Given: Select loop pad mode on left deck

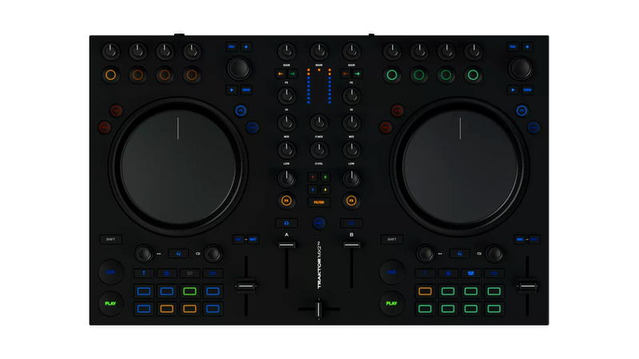Looking at the screenshot, I should (x=212, y=273).
